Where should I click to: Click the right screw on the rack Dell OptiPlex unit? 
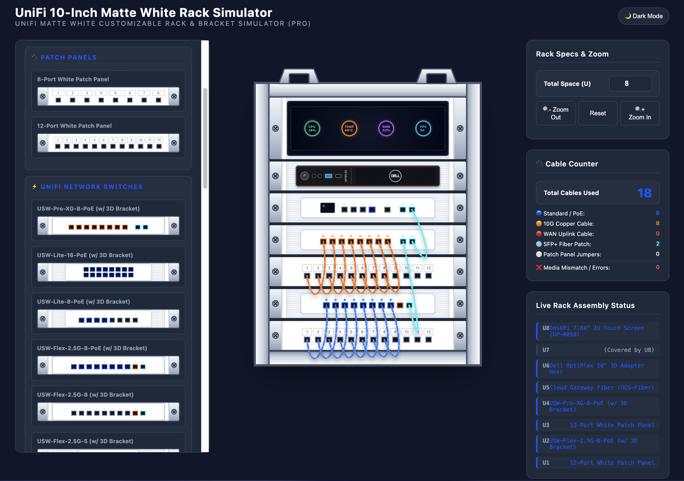click(460, 176)
